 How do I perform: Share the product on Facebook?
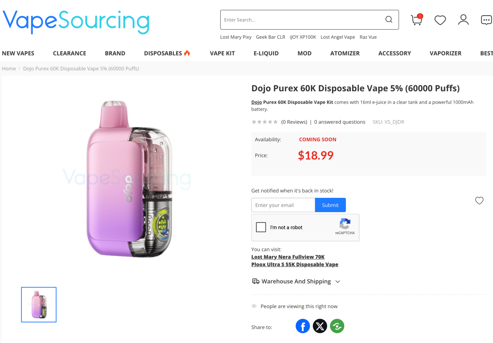click(303, 326)
